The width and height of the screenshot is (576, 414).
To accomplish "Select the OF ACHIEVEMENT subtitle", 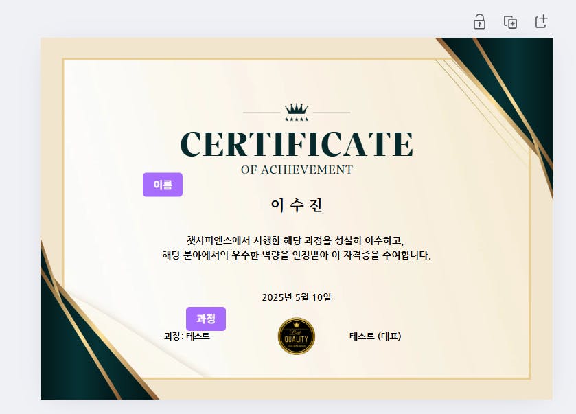I will pyautogui.click(x=297, y=170).
